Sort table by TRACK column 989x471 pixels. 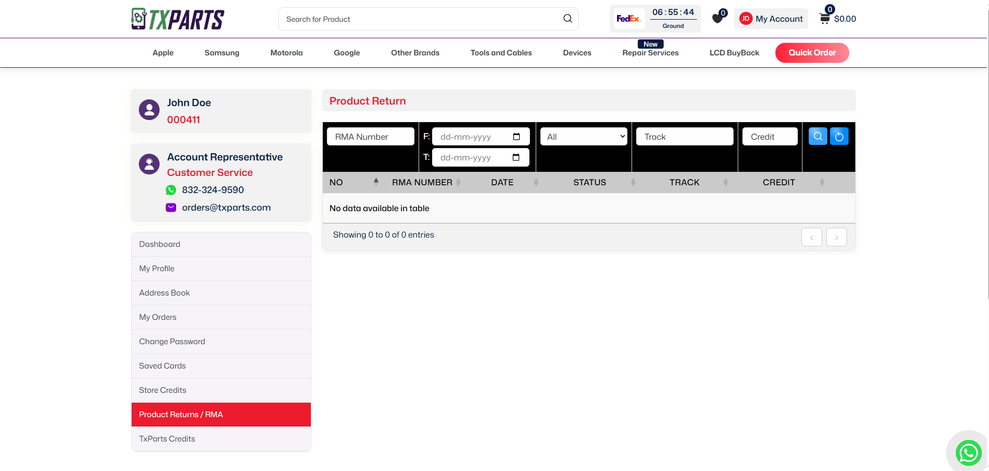[x=684, y=182]
